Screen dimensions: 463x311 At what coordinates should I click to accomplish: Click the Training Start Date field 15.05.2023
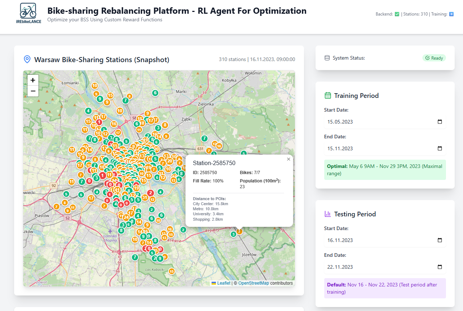tap(377, 122)
